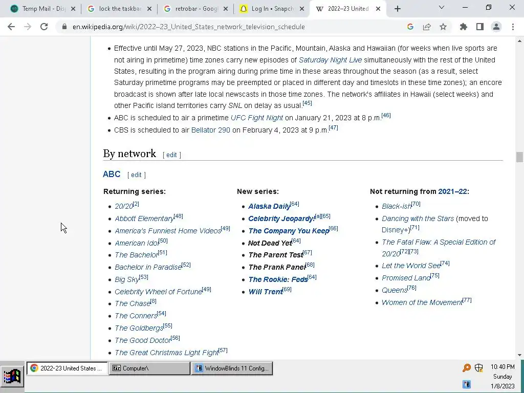The height and width of the screenshot is (393, 524).
Task: Open Saturday Night Live link
Action: 330,60
